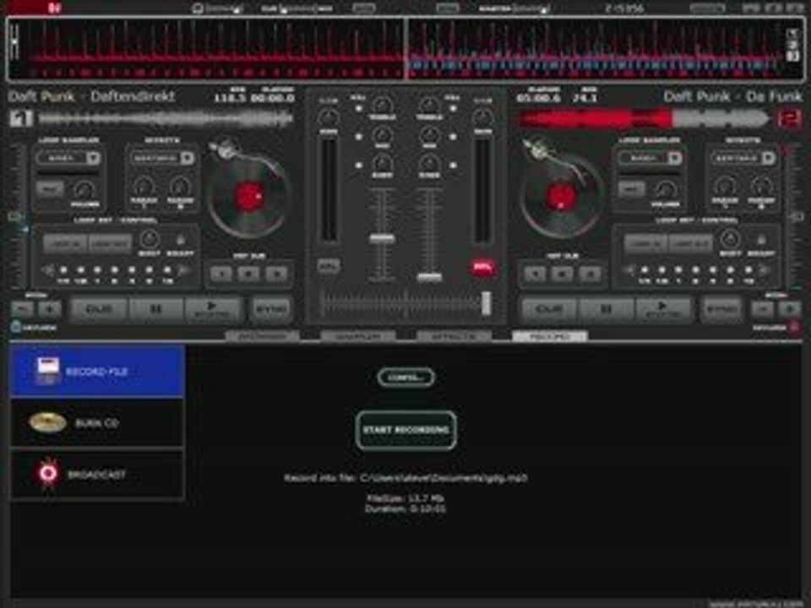
Task: Toggle right channel treble kill switch
Action: [453, 109]
